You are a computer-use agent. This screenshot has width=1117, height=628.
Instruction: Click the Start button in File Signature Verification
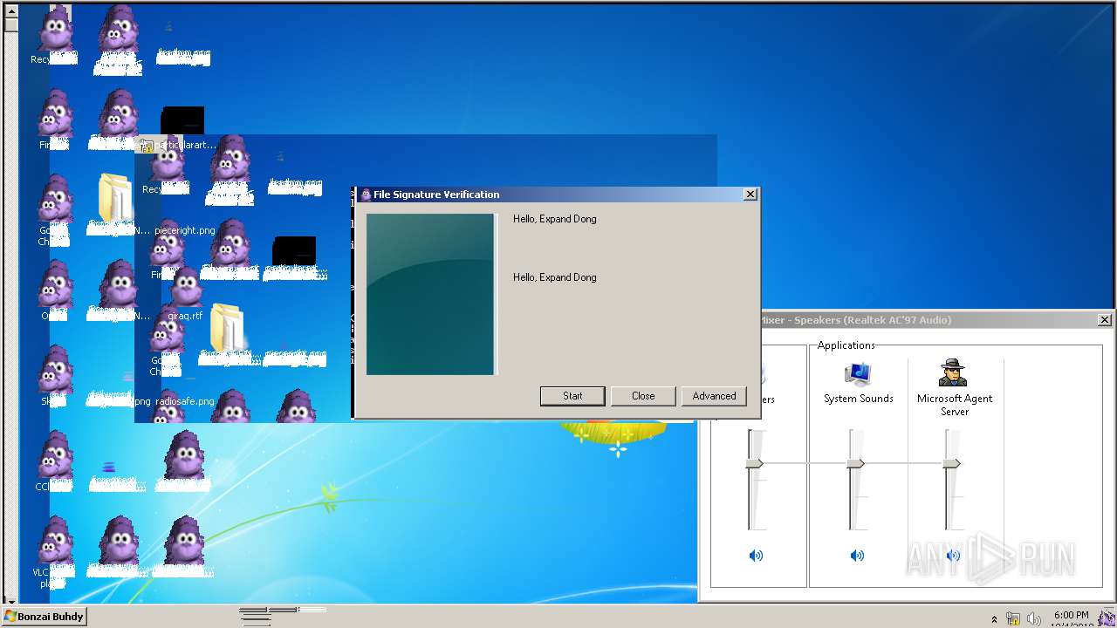click(572, 396)
